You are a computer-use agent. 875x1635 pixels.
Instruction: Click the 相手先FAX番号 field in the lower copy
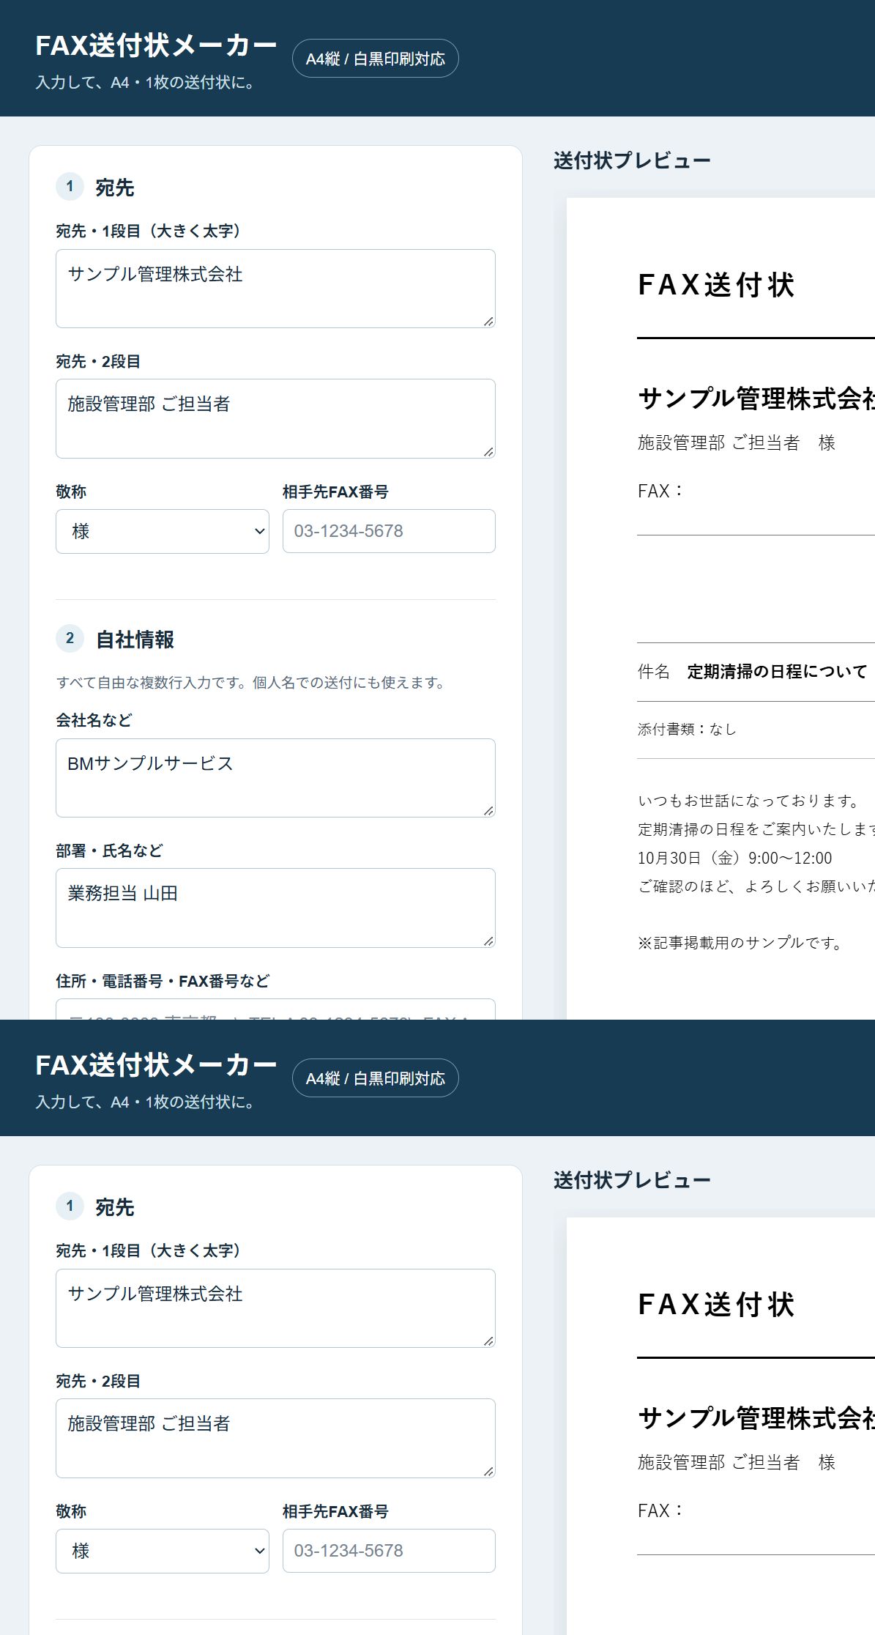[389, 1551]
